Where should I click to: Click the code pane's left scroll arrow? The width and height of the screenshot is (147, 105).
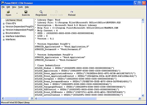[x=36, y=99]
